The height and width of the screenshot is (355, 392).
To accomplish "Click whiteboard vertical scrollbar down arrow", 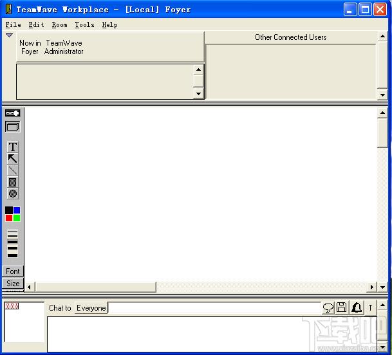I will [x=382, y=287].
